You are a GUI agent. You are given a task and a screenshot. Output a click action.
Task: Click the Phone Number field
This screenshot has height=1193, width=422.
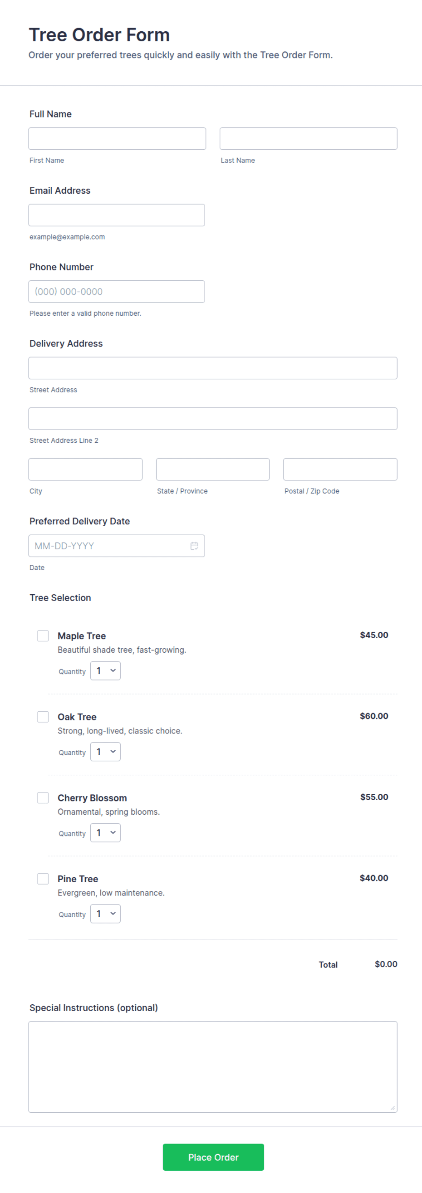coord(117,292)
